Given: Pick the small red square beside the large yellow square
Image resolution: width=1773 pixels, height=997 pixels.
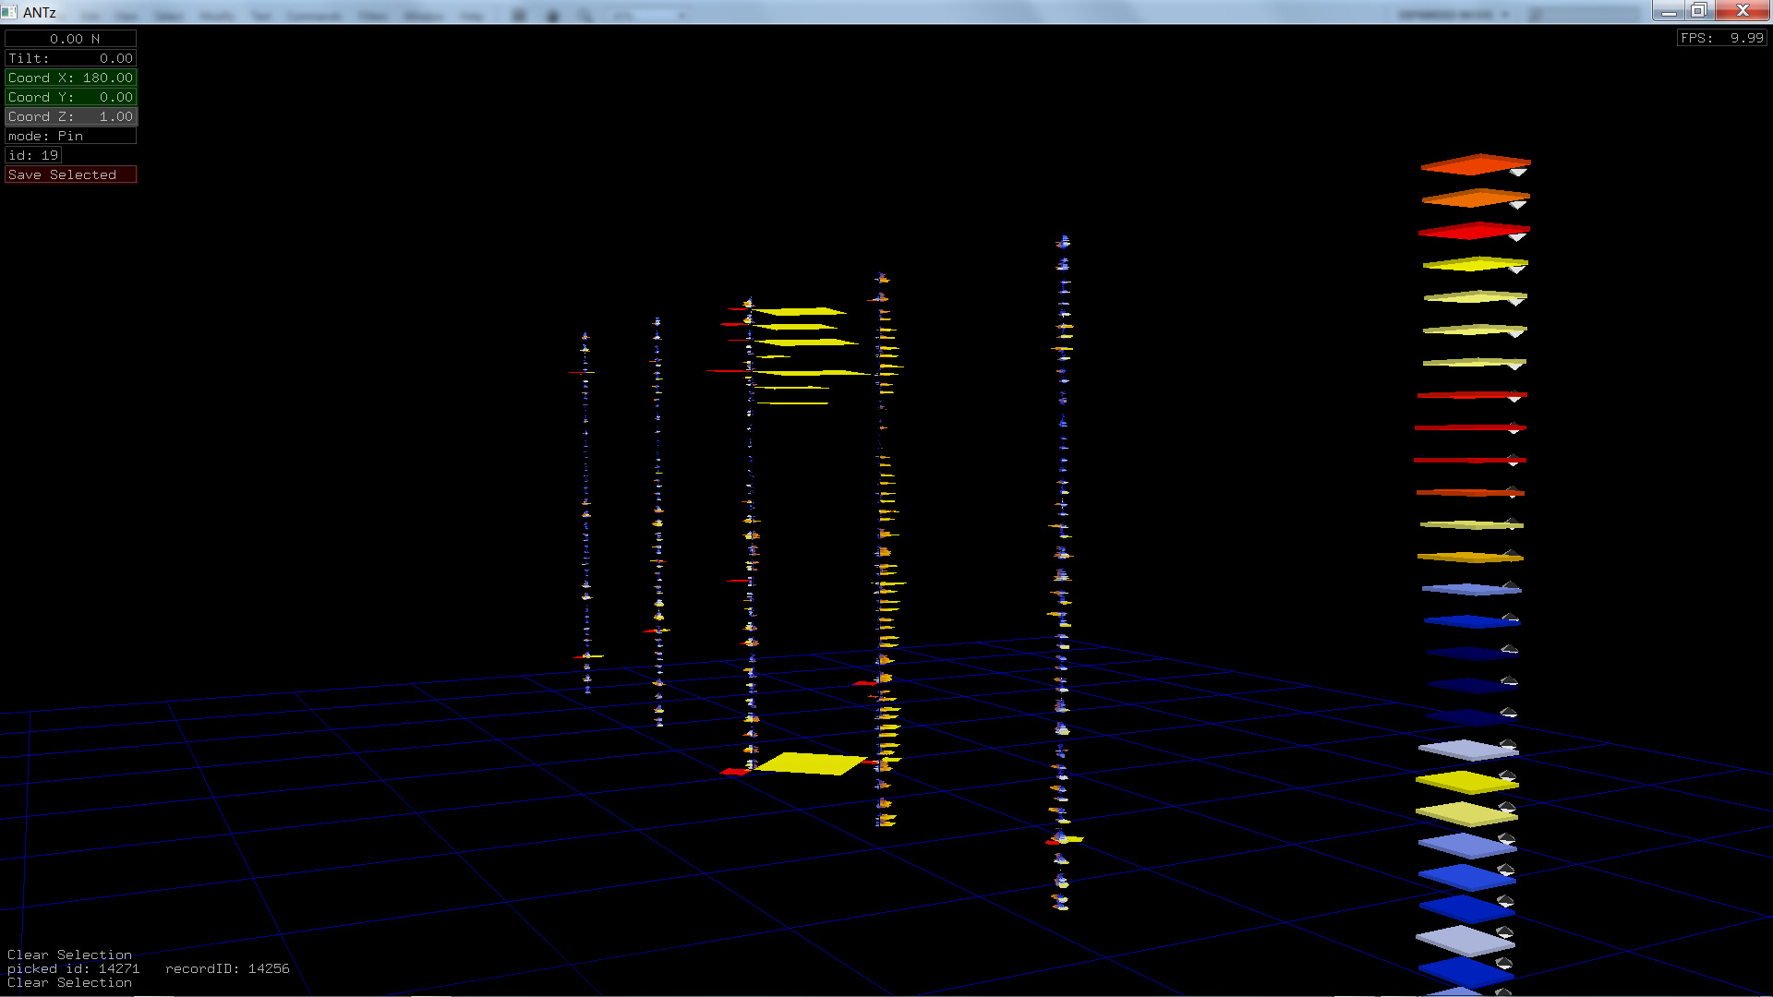Looking at the screenshot, I should tap(734, 772).
